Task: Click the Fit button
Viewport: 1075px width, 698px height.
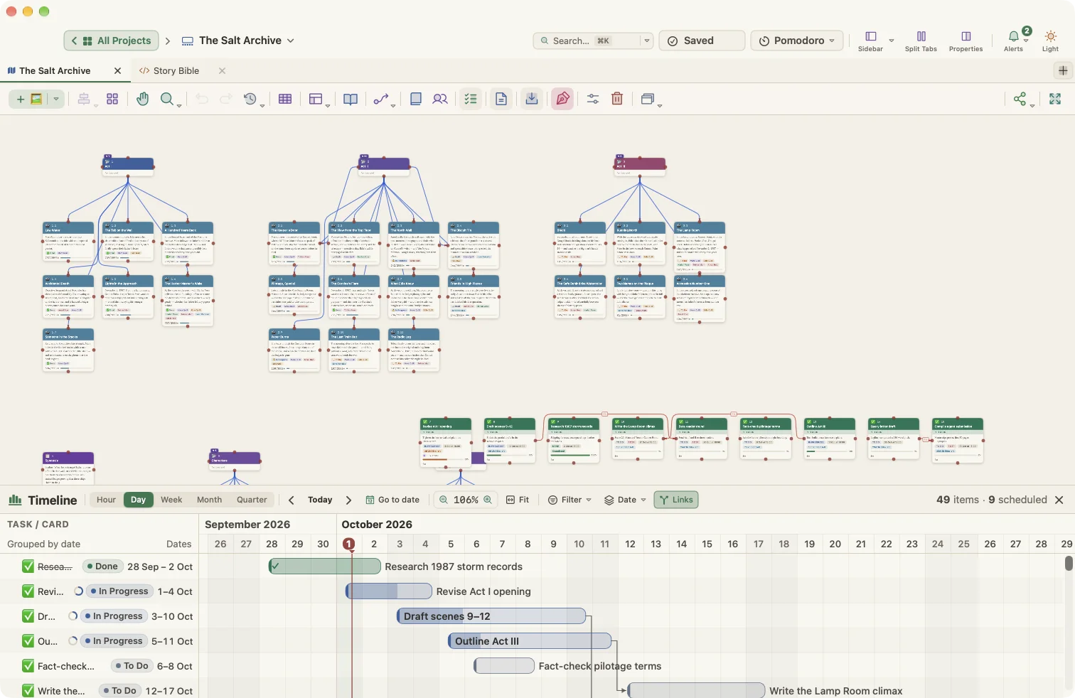Action: (x=518, y=500)
